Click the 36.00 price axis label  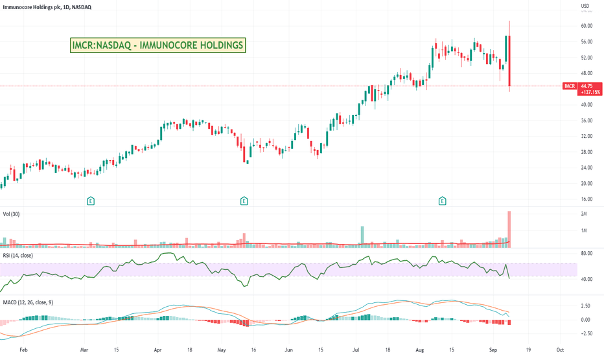587,120
